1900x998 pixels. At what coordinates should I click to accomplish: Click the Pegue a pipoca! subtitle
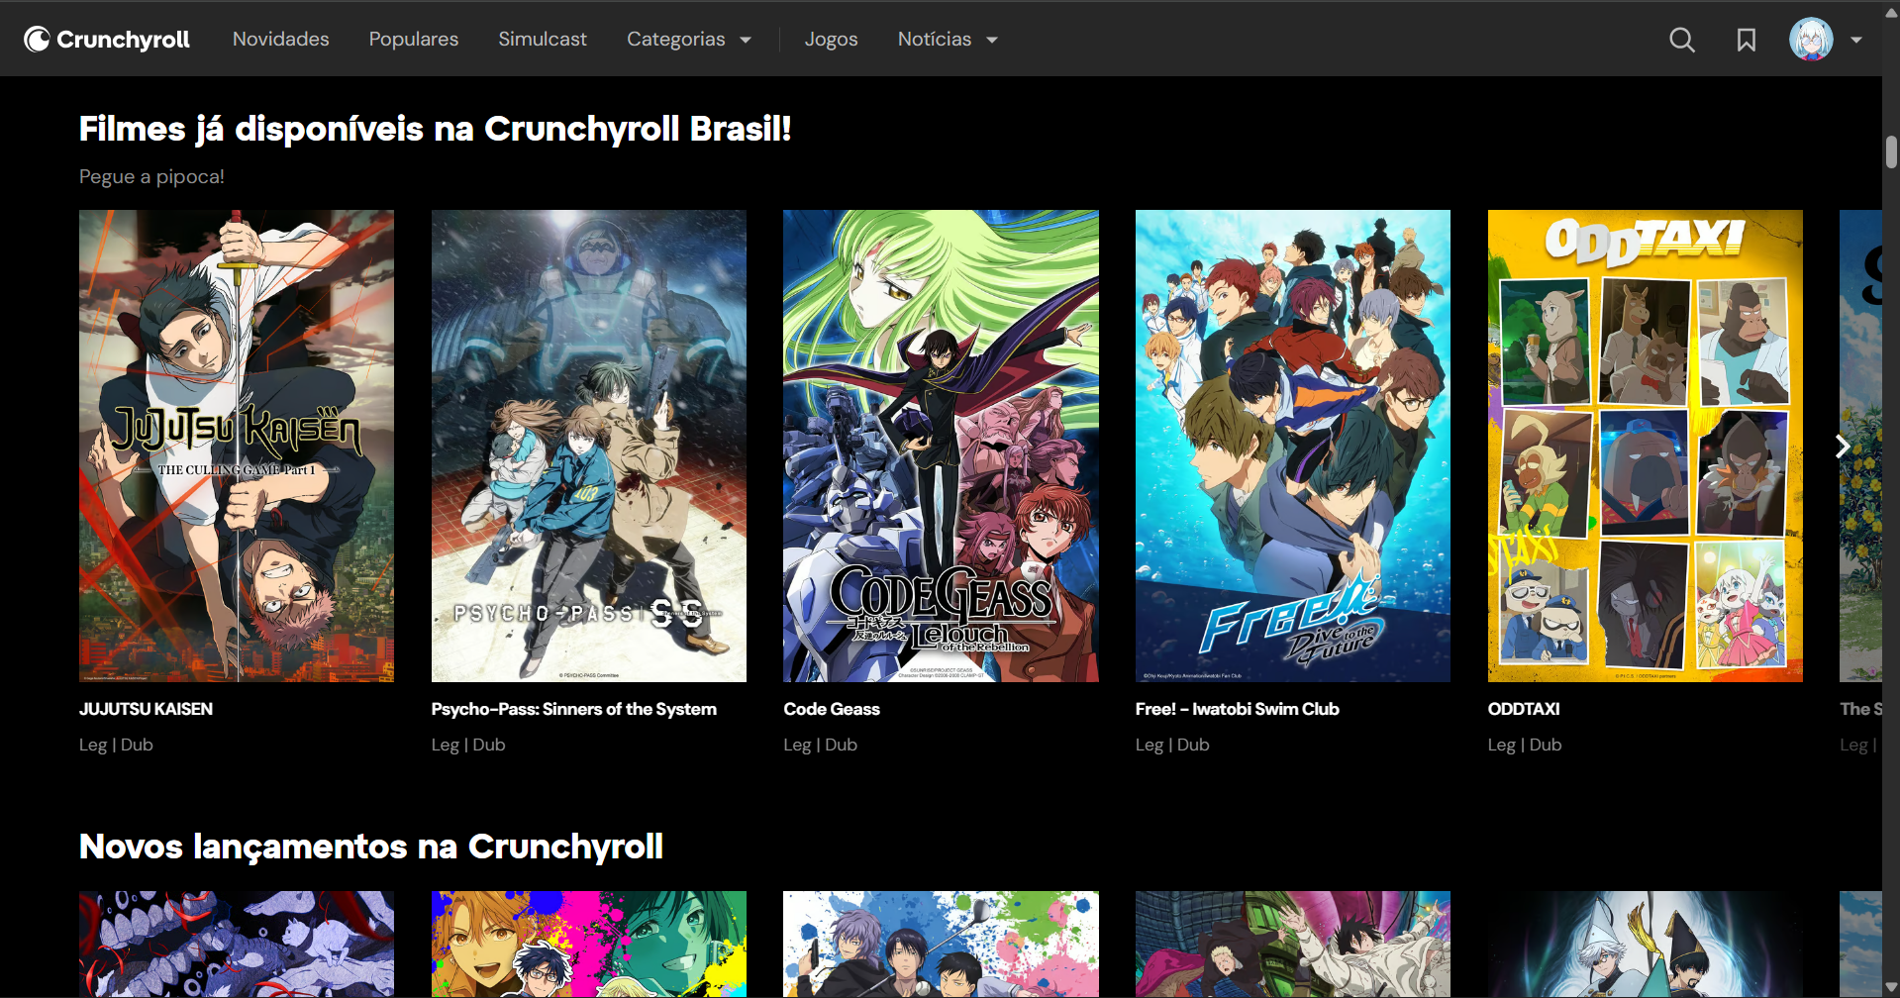click(151, 176)
